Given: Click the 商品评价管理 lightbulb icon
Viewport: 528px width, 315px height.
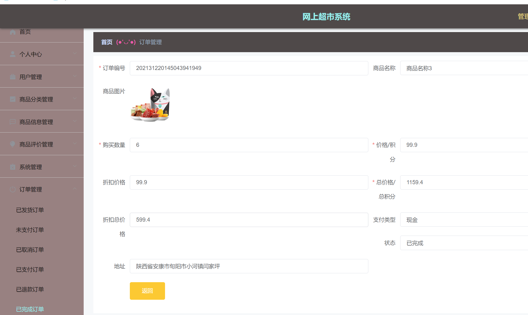Looking at the screenshot, I should [x=12, y=144].
